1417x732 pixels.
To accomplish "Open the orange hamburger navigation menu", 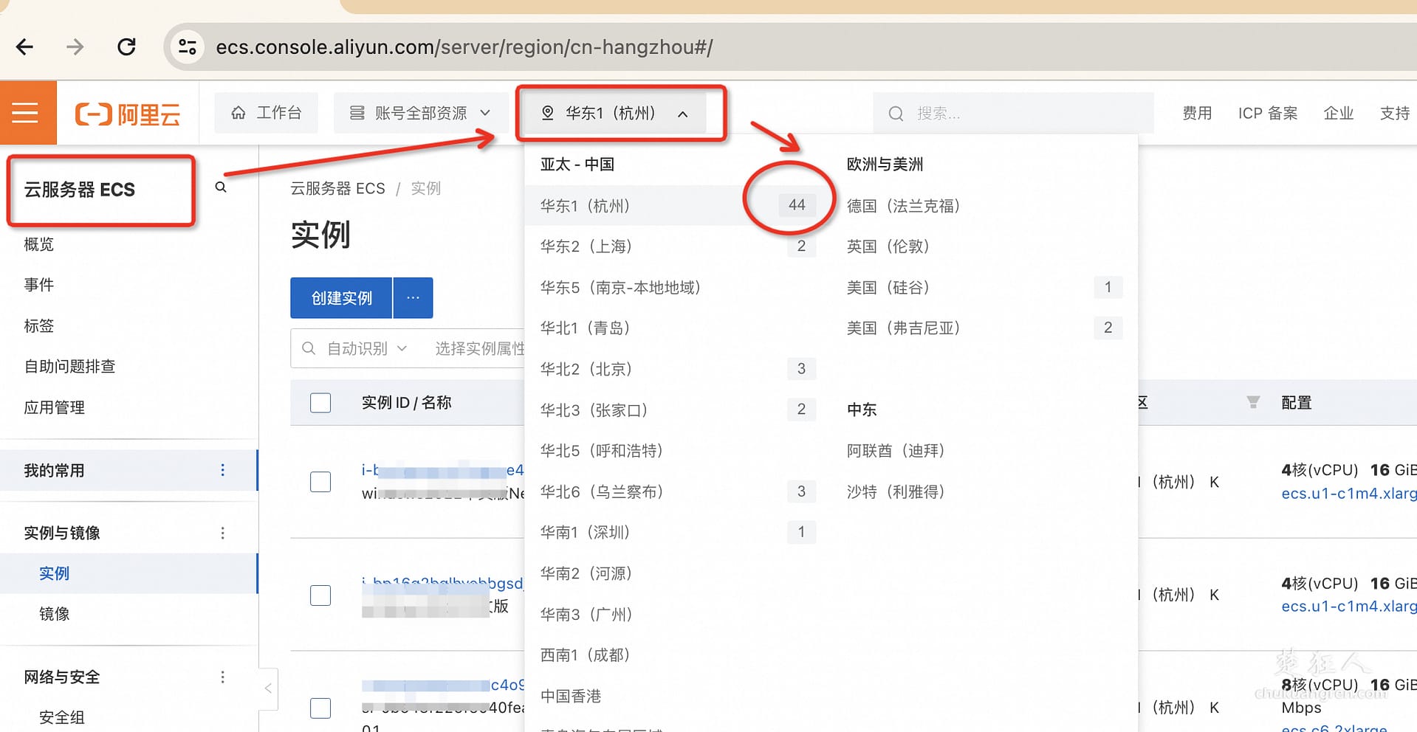I will 27,113.
